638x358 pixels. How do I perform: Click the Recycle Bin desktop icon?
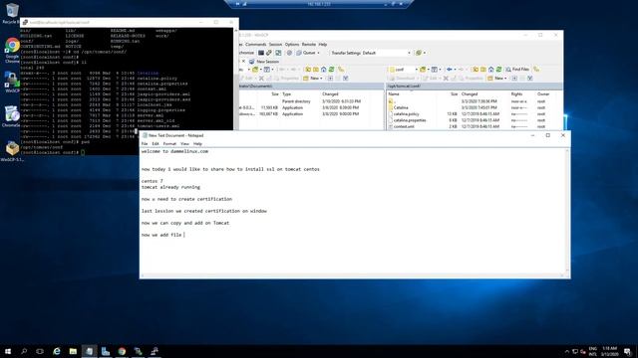point(11,13)
